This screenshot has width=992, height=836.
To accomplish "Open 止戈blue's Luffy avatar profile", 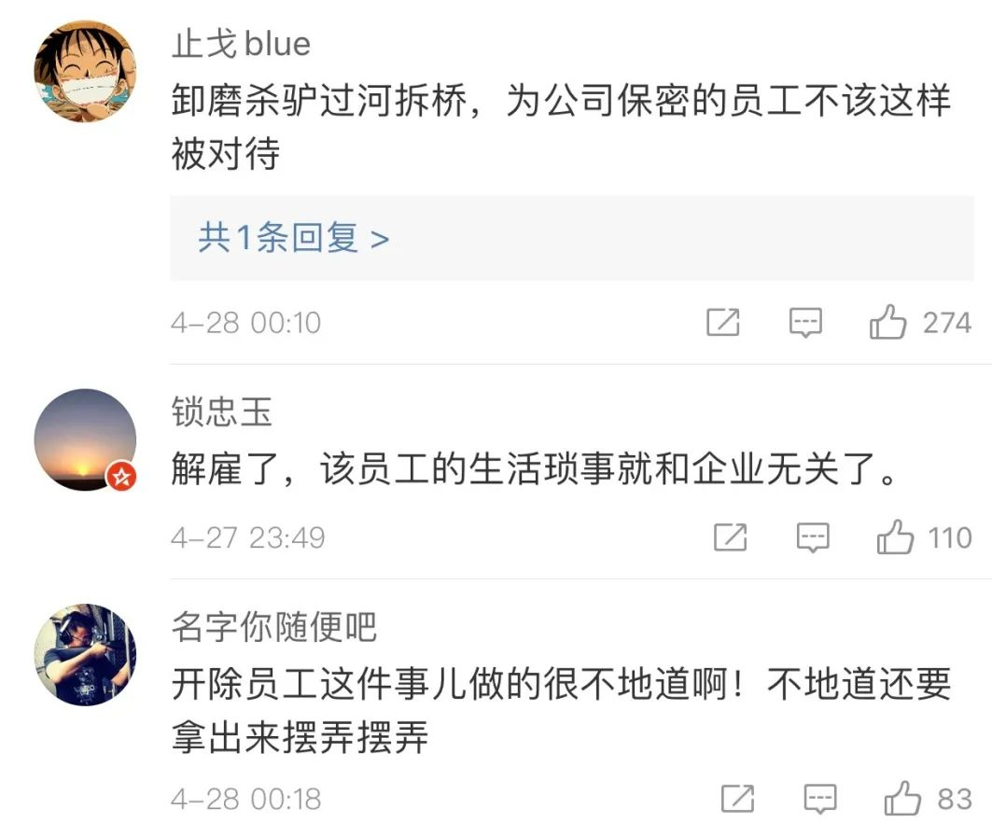I will tap(85, 72).
